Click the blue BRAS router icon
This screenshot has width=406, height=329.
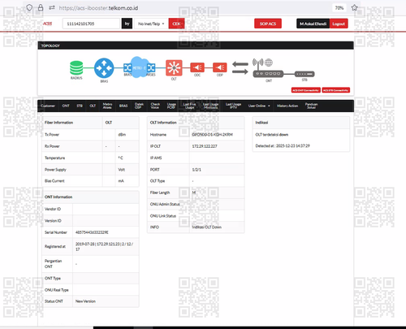(104, 68)
